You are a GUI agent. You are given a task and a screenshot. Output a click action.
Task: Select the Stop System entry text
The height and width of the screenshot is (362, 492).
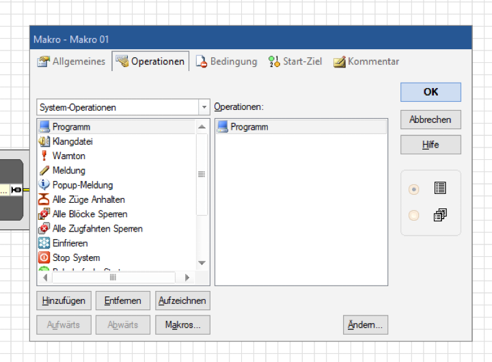click(77, 258)
